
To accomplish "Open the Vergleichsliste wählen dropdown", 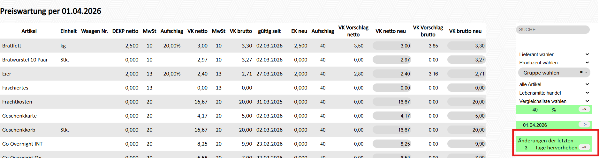I will click(554, 101).
